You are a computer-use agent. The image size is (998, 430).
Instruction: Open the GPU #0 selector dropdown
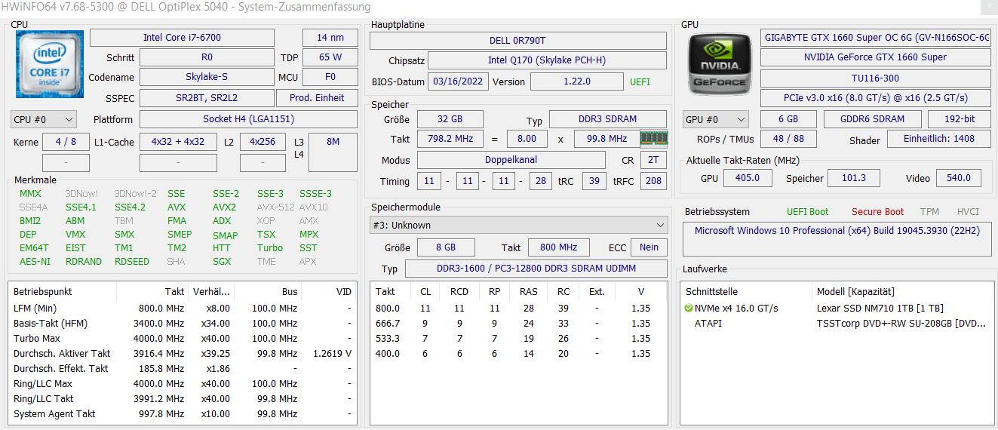tap(715, 119)
